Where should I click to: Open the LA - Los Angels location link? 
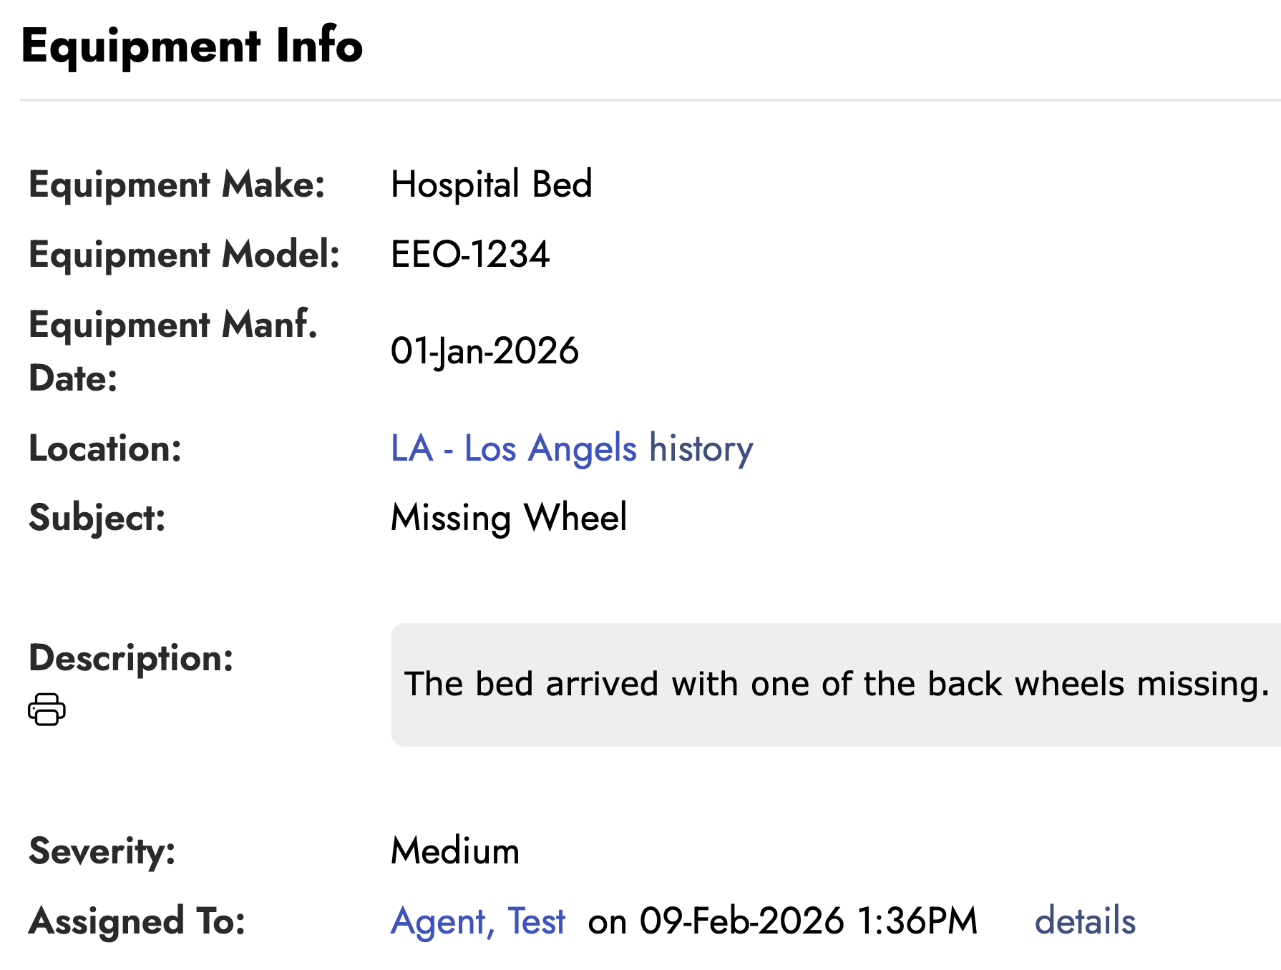(x=513, y=449)
